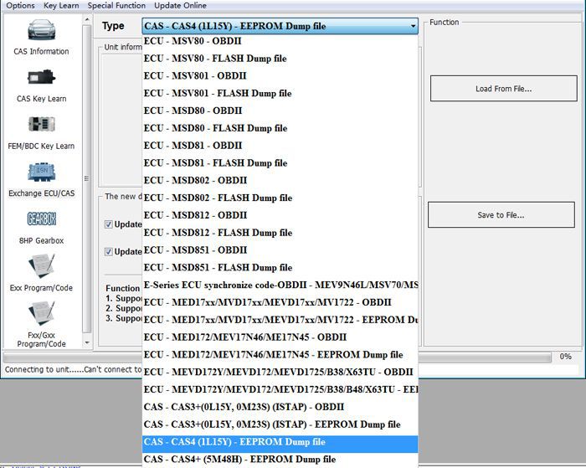This screenshot has width=586, height=468.
Task: Click the Exchange ECU/CAS ISN icon
Action: point(41,173)
